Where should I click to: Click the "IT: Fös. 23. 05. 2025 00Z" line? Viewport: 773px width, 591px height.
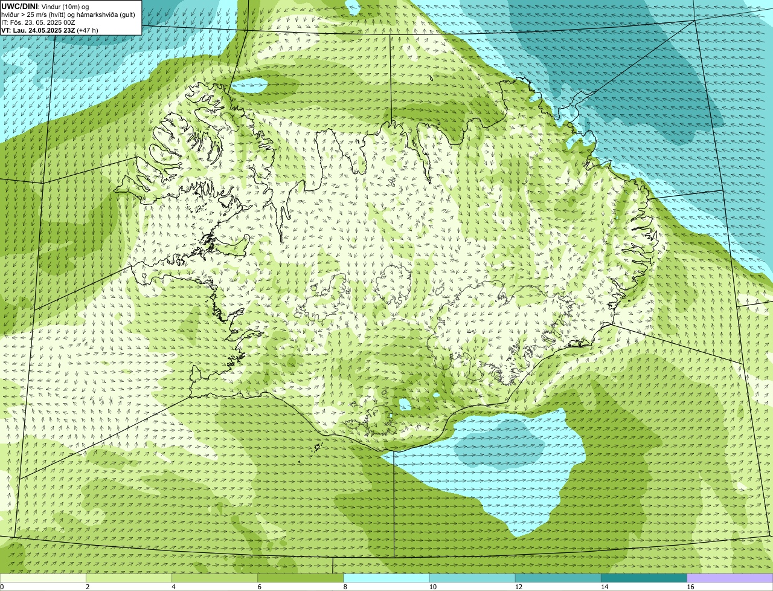coord(38,22)
